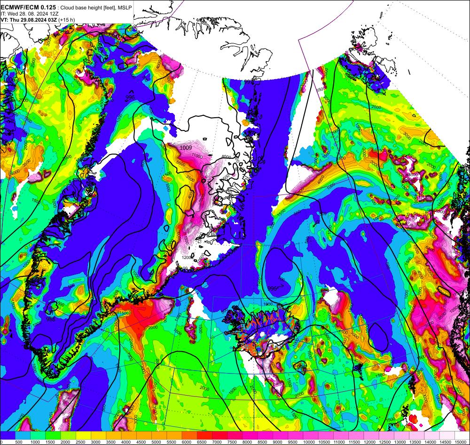This screenshot has width=470, height=445.
Task: Click the legend swatch between 10000 and 10500
Action: click(311, 436)
